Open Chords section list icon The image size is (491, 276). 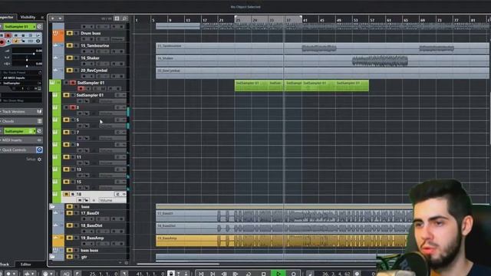[x=39, y=121]
